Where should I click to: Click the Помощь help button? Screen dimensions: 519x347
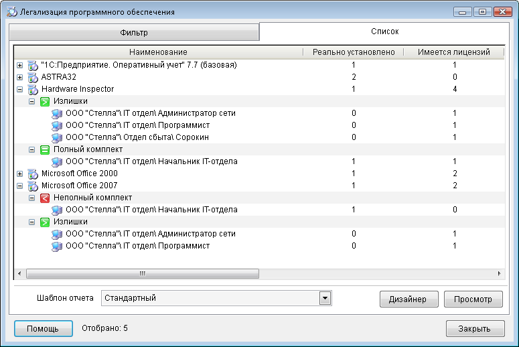(44, 328)
